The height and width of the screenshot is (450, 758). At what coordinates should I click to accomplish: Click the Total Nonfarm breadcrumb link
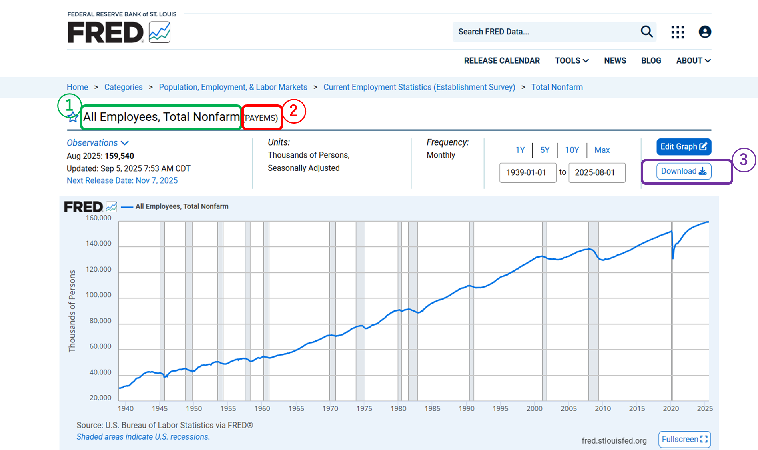[557, 87]
